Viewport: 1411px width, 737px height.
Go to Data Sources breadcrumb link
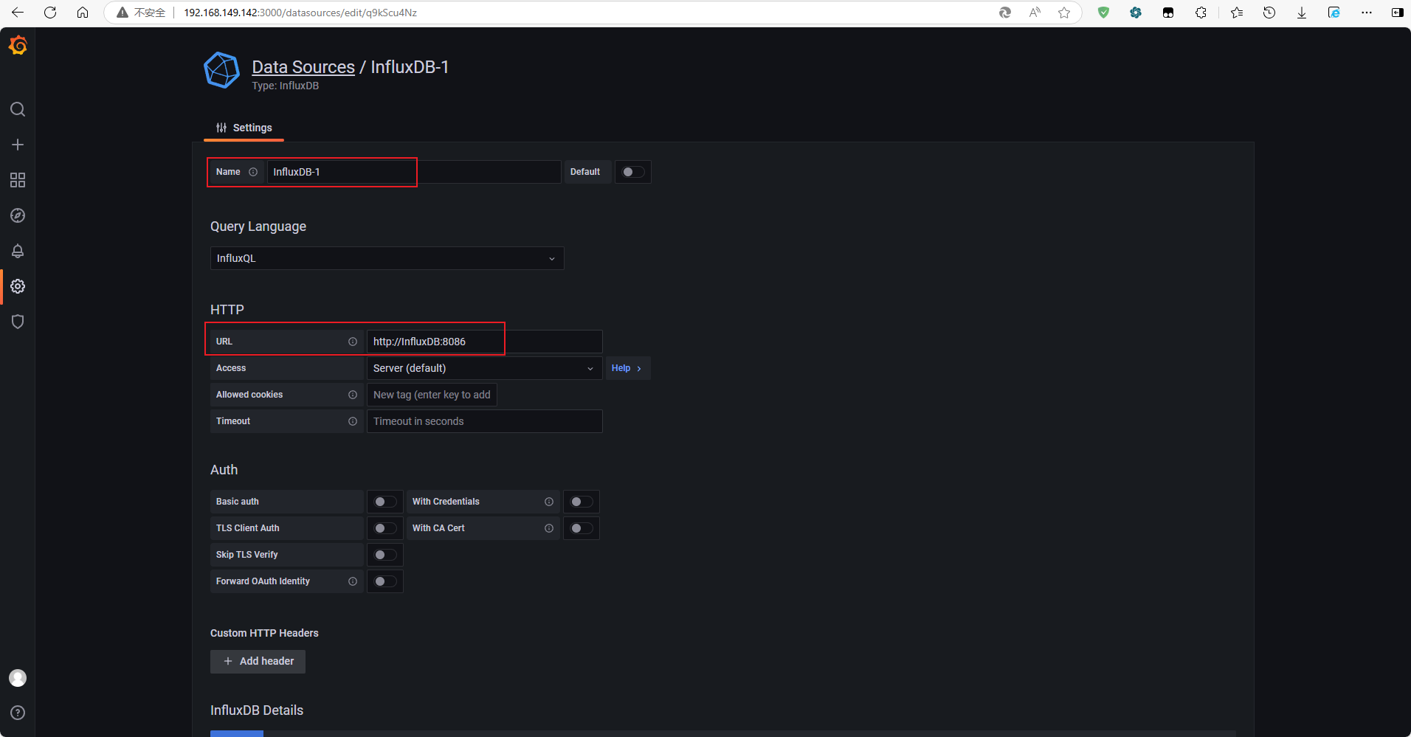coord(303,67)
